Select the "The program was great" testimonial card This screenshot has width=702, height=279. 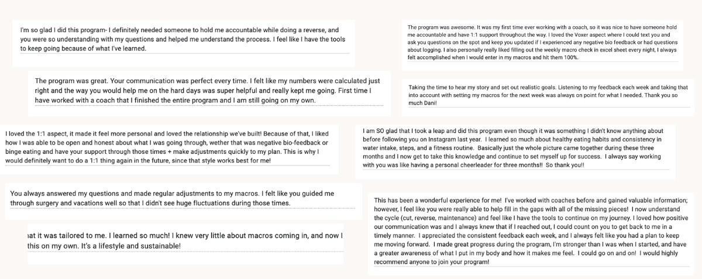pyautogui.click(x=208, y=90)
